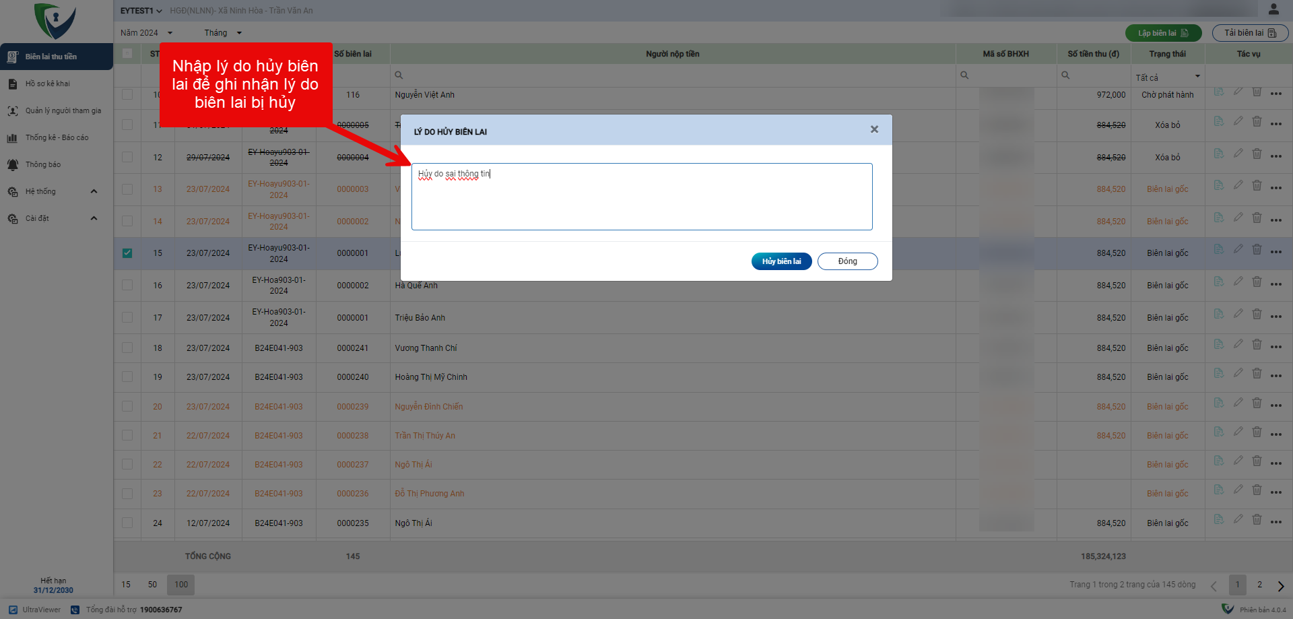Viewport: 1293px width, 619px height.
Task: Go to the next page arrow
Action: (1280, 585)
